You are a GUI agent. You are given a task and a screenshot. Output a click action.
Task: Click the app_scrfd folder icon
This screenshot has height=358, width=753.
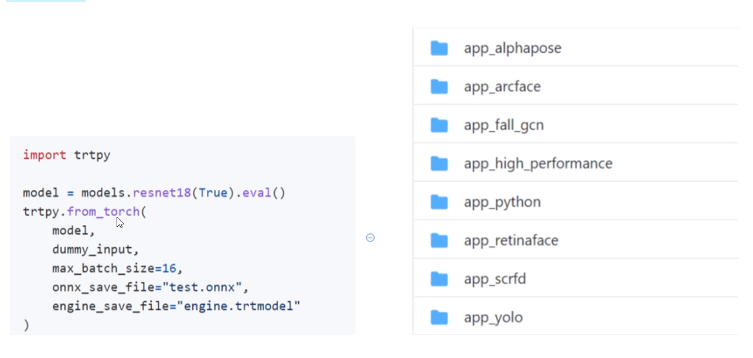pos(439,279)
